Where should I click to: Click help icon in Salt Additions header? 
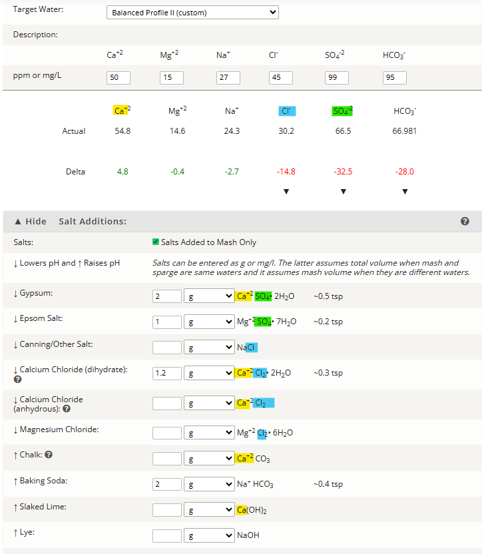(465, 221)
